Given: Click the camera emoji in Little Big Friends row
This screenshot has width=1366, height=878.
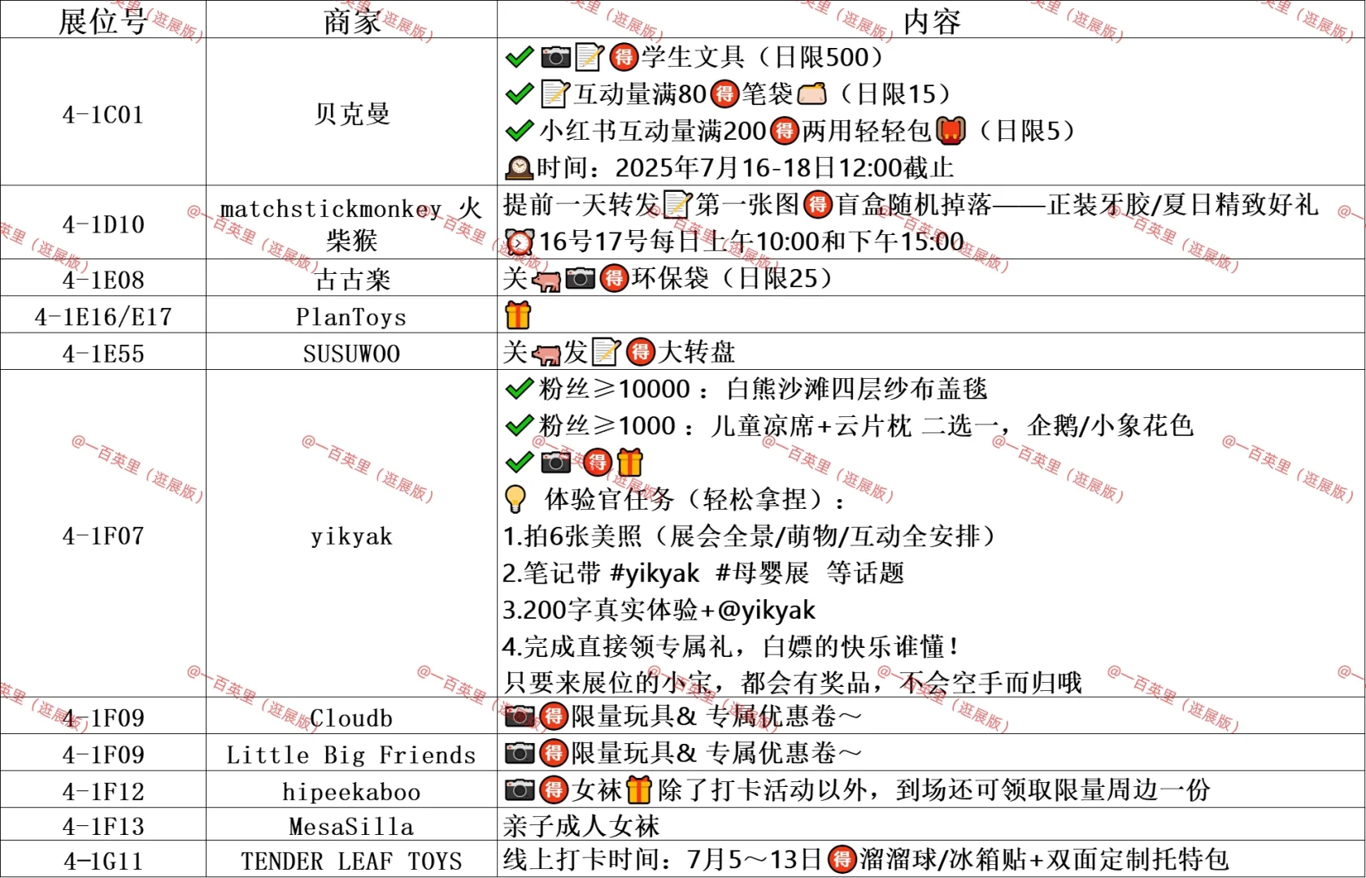Looking at the screenshot, I should 520,753.
